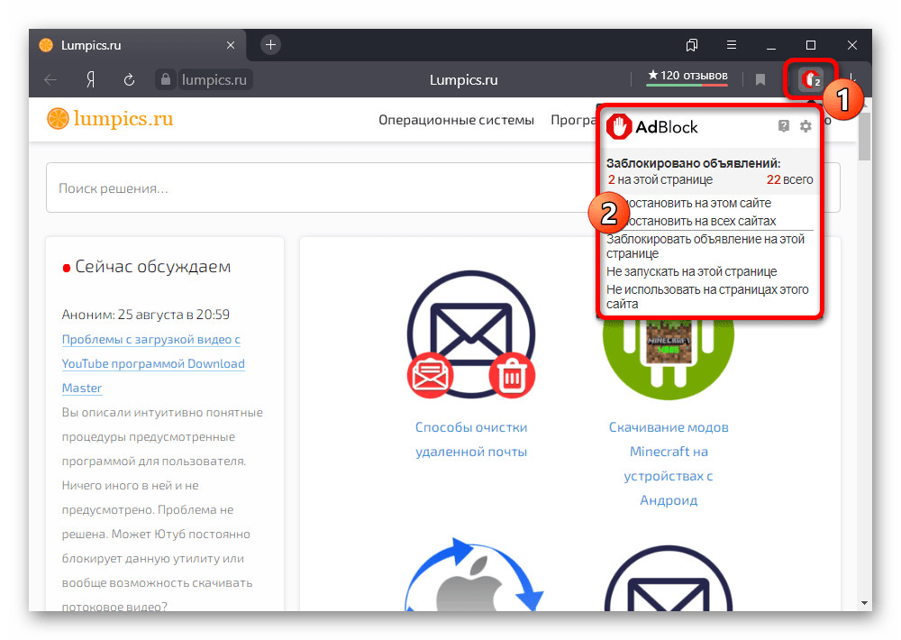Open AdBlock help icon in popup
The height and width of the screenshot is (640, 901).
(x=784, y=126)
